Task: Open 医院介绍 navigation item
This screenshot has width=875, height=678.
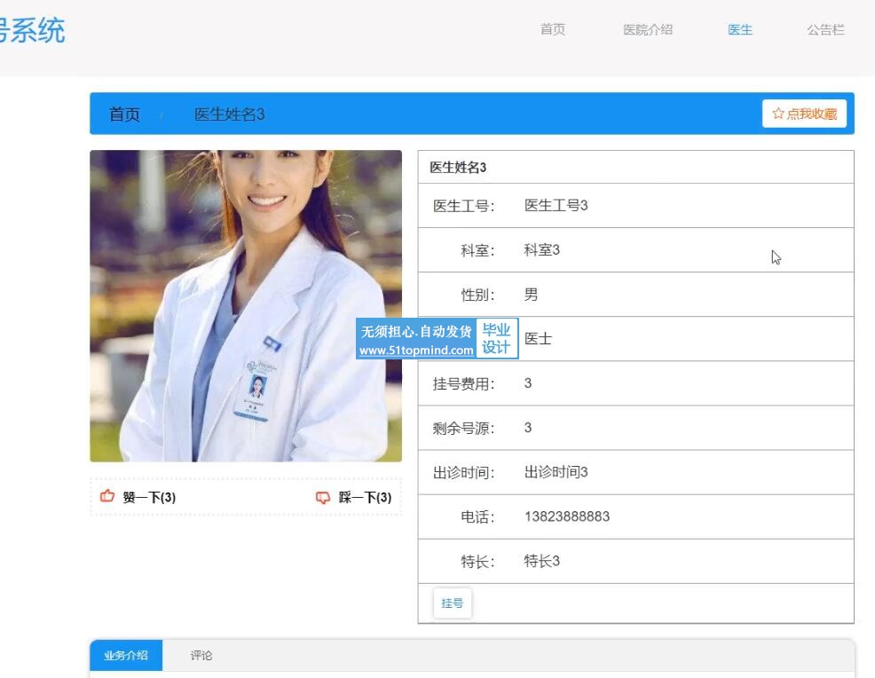Action: [x=648, y=29]
